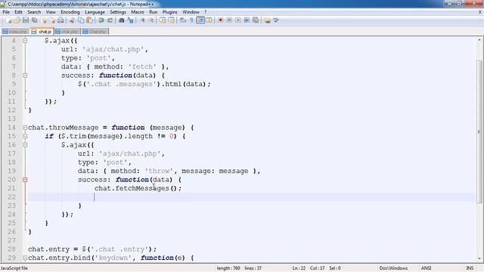The height and width of the screenshot is (272, 484).
Task: Click 'chat.fetchMessages();' on line 21
Action: click(x=138, y=188)
